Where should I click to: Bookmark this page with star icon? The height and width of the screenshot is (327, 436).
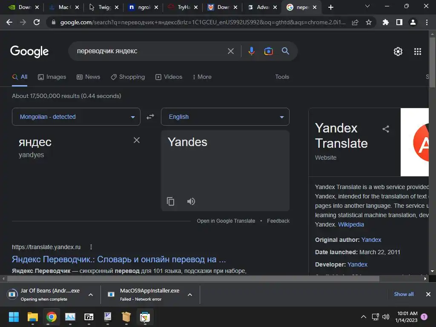coord(369,22)
